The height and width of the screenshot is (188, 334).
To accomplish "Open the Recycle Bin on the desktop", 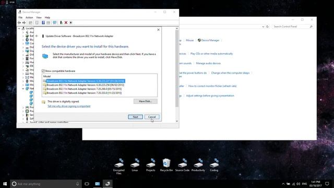I will pyautogui.click(x=166, y=165).
